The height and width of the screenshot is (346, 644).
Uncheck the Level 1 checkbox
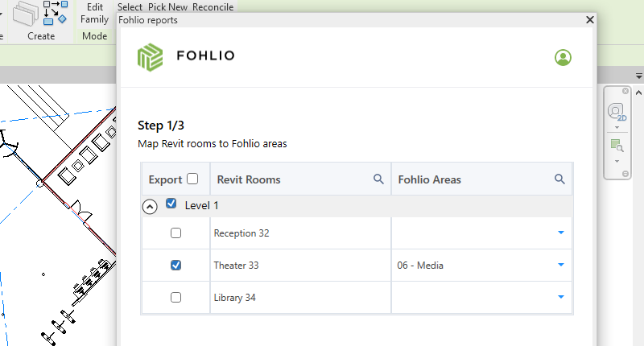click(171, 204)
